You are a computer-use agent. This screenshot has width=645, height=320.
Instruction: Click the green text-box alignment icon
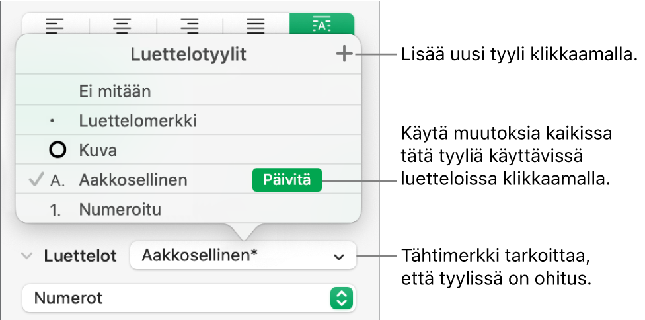point(322,26)
